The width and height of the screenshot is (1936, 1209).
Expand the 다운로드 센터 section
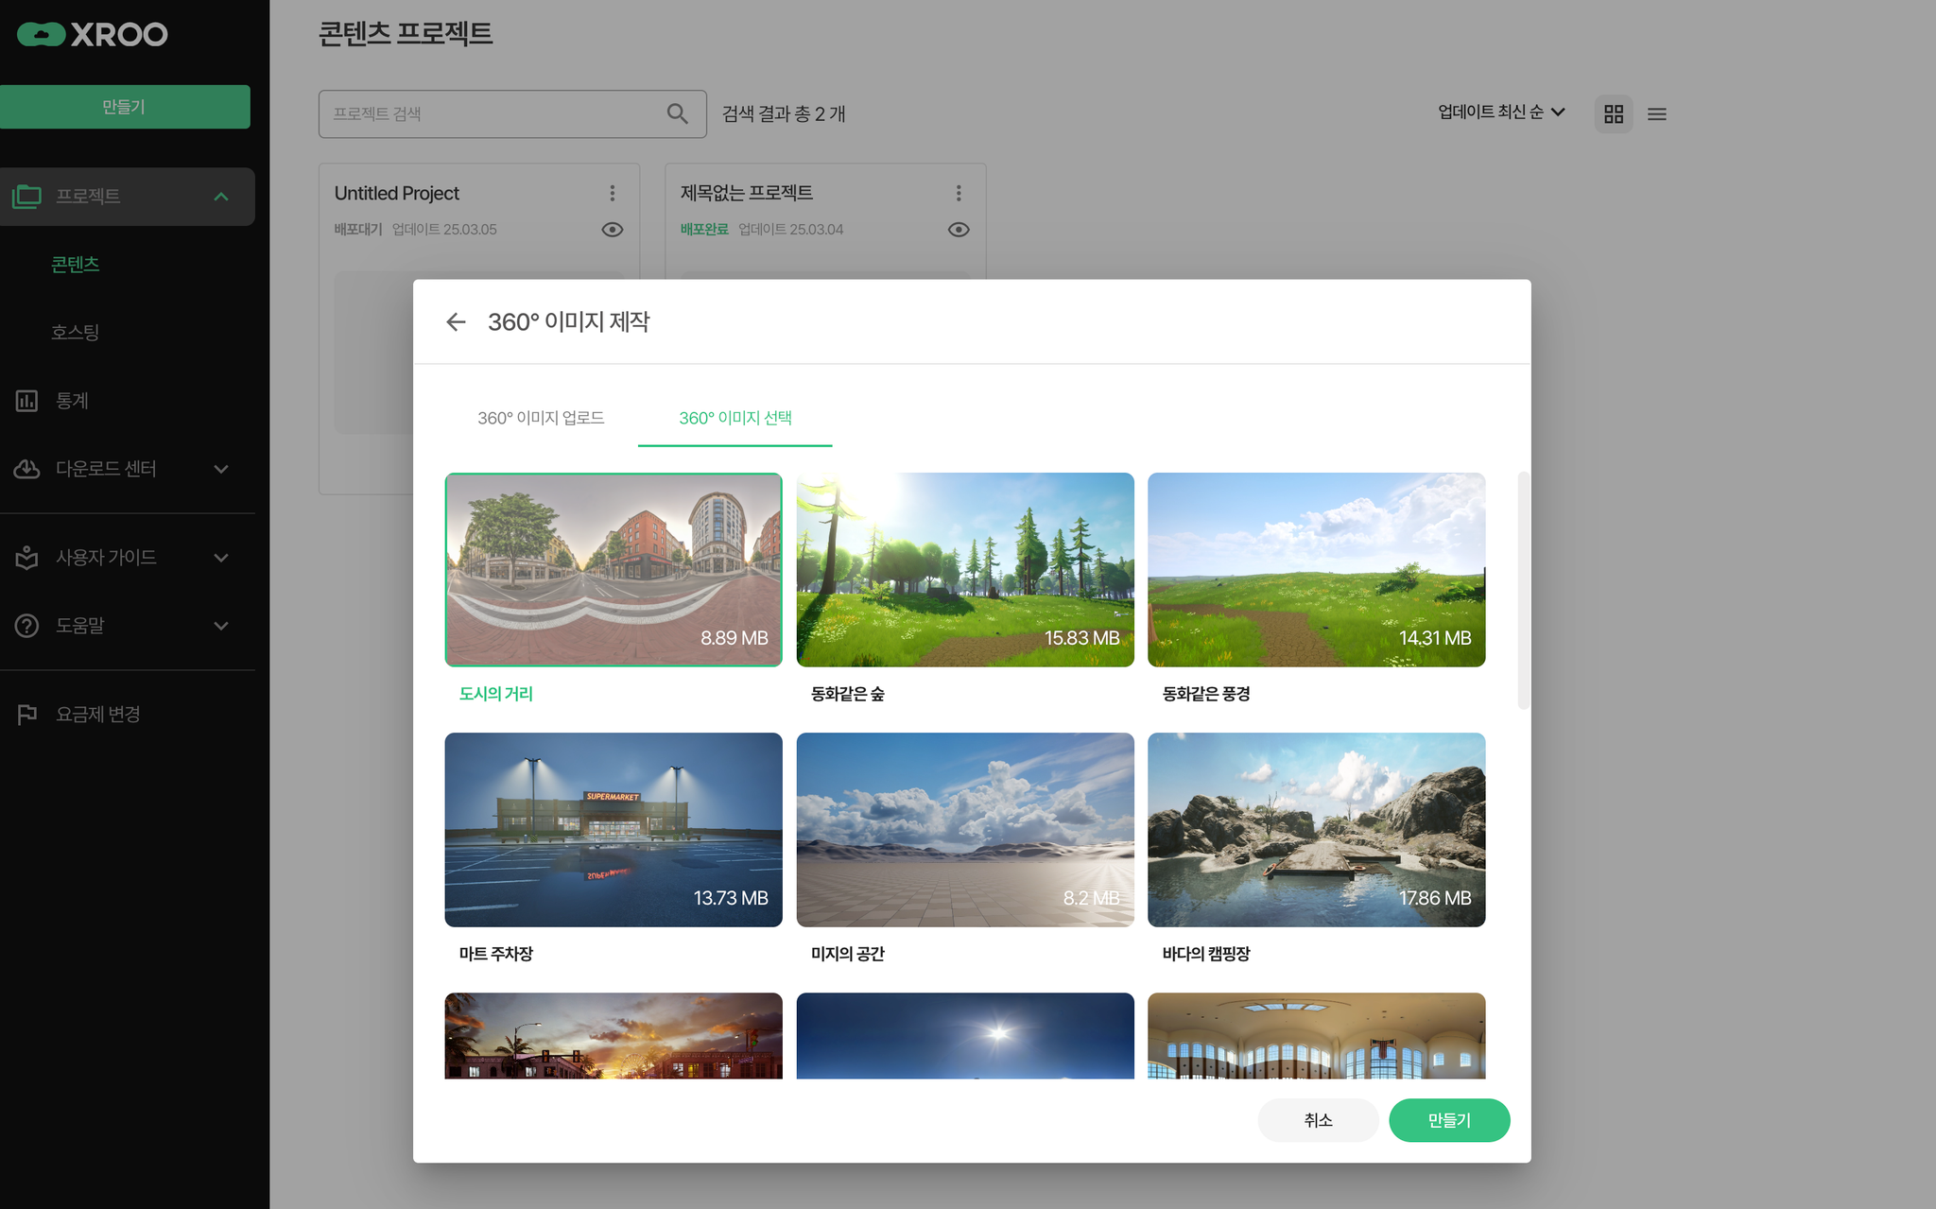click(x=221, y=469)
